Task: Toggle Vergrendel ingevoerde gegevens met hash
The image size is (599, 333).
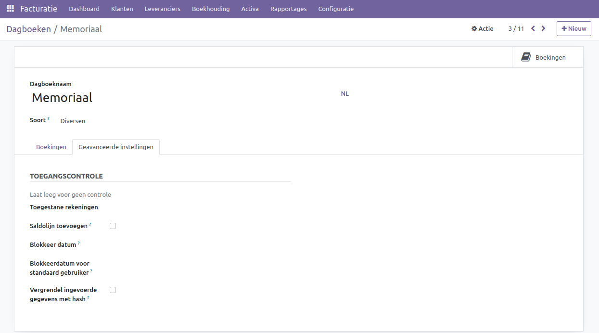Action: point(113,290)
